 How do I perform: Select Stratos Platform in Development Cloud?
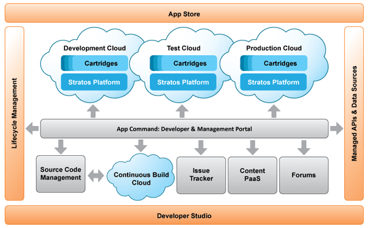[94, 82]
